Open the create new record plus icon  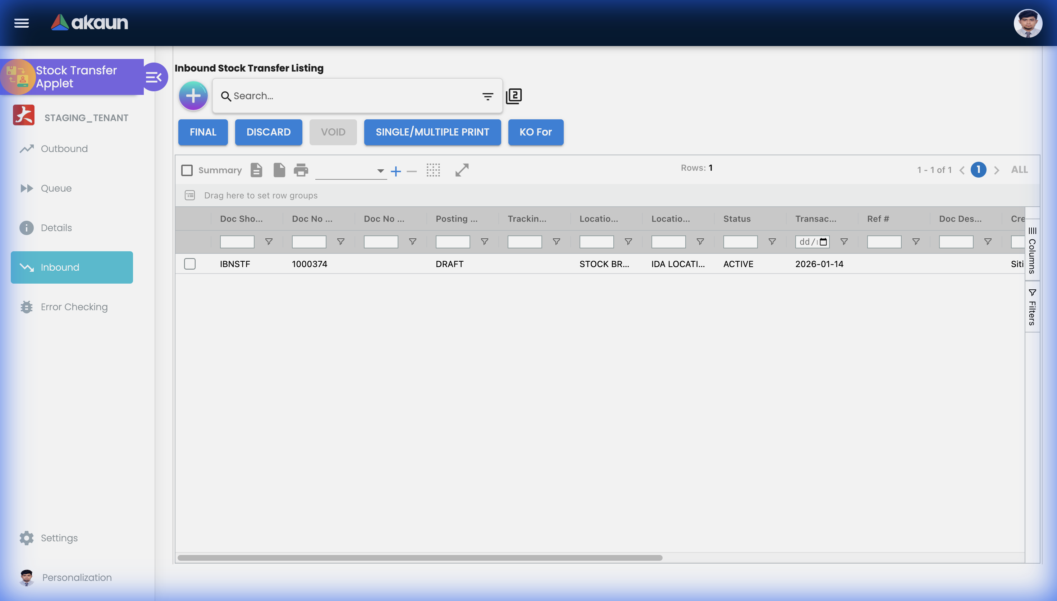[x=193, y=95]
